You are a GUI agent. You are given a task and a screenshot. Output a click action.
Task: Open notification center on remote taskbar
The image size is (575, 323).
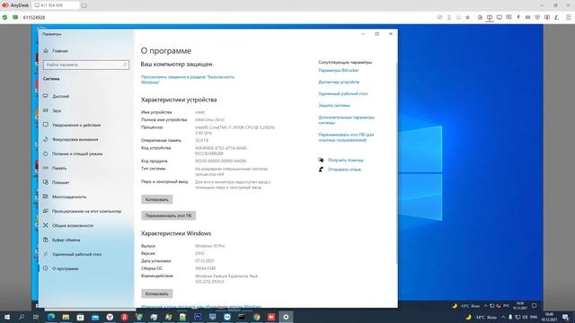point(535,305)
